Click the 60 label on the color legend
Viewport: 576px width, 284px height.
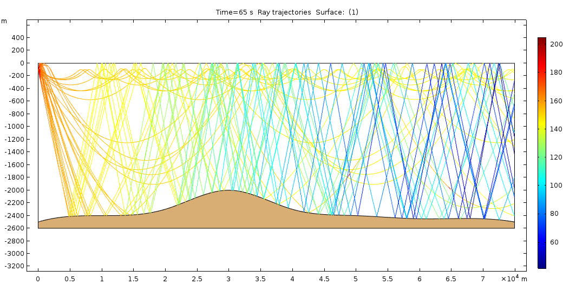pyautogui.click(x=554, y=242)
